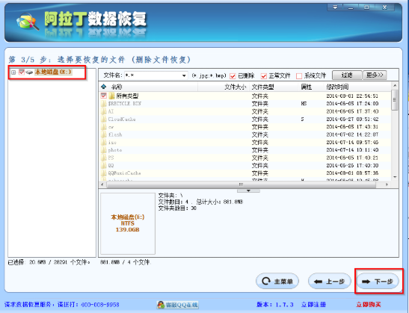Click the folder icon beside 所有类型

click(x=111, y=96)
